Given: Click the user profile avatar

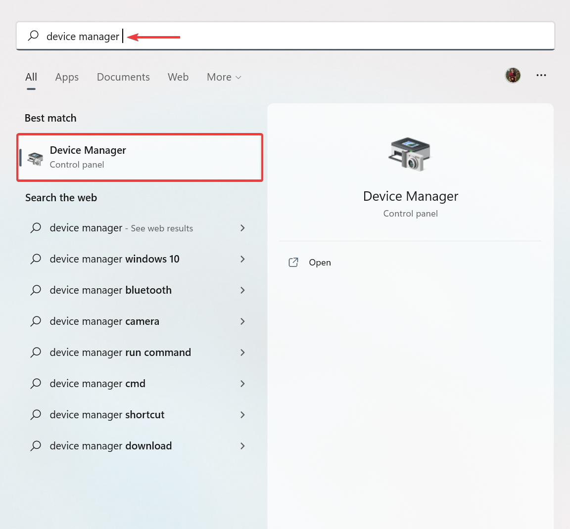Looking at the screenshot, I should click(x=513, y=76).
